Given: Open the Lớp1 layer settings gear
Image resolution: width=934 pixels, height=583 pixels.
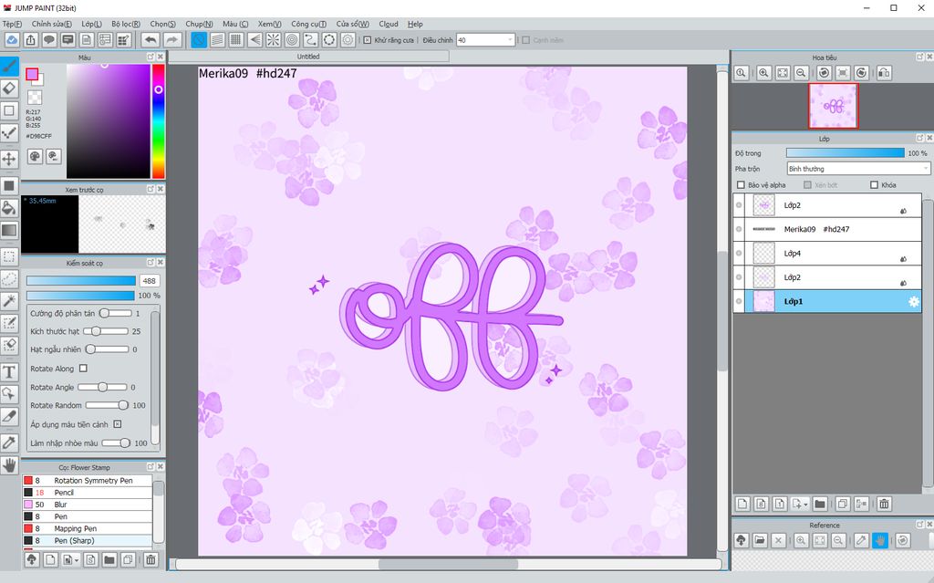Looking at the screenshot, I should pyautogui.click(x=913, y=302).
